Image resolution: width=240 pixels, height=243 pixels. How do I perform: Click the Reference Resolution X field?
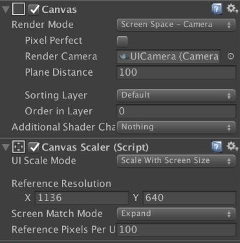coord(82,198)
